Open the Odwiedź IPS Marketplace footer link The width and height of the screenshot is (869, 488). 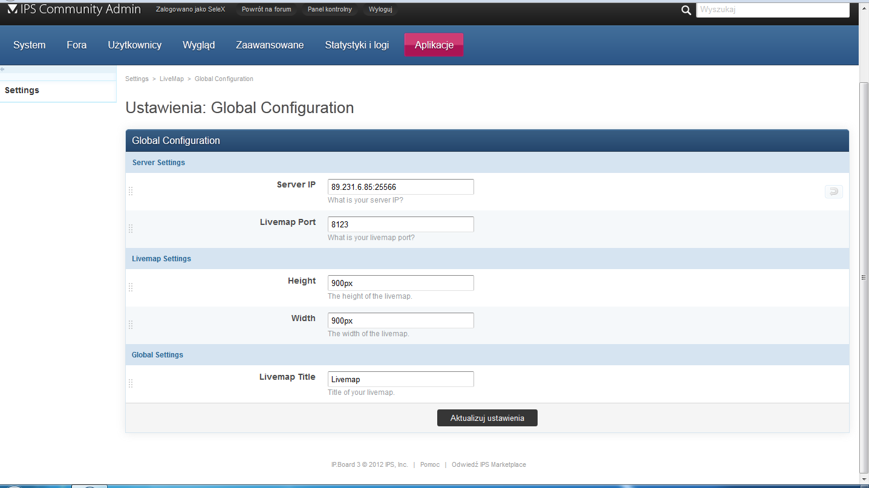tap(489, 465)
